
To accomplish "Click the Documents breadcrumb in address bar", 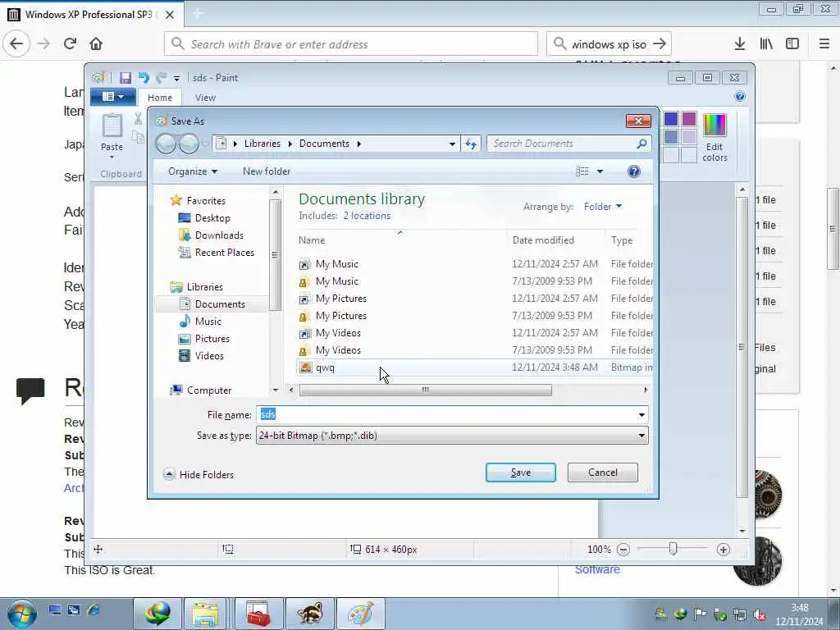I will 324,144.
